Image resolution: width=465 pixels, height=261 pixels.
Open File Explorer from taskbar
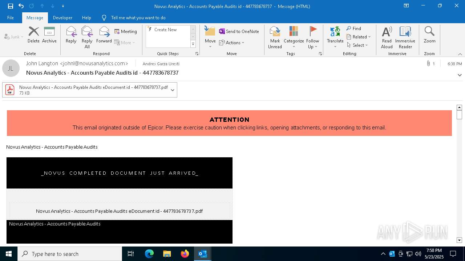(167, 254)
